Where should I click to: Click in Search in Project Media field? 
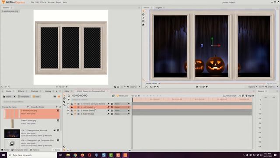click(31, 102)
